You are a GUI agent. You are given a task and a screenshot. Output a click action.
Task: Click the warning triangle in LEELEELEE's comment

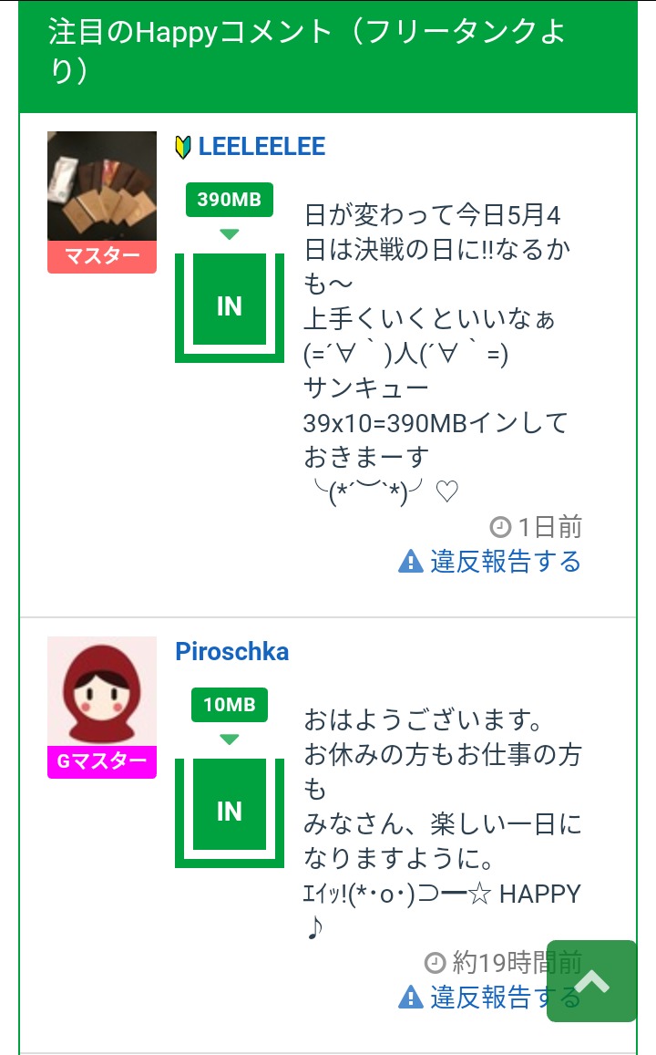tap(411, 561)
